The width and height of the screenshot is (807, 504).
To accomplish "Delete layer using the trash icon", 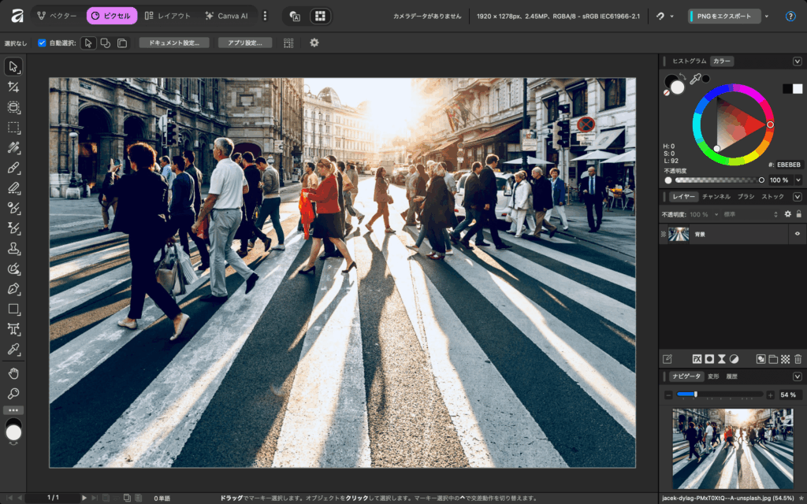I will click(x=798, y=358).
